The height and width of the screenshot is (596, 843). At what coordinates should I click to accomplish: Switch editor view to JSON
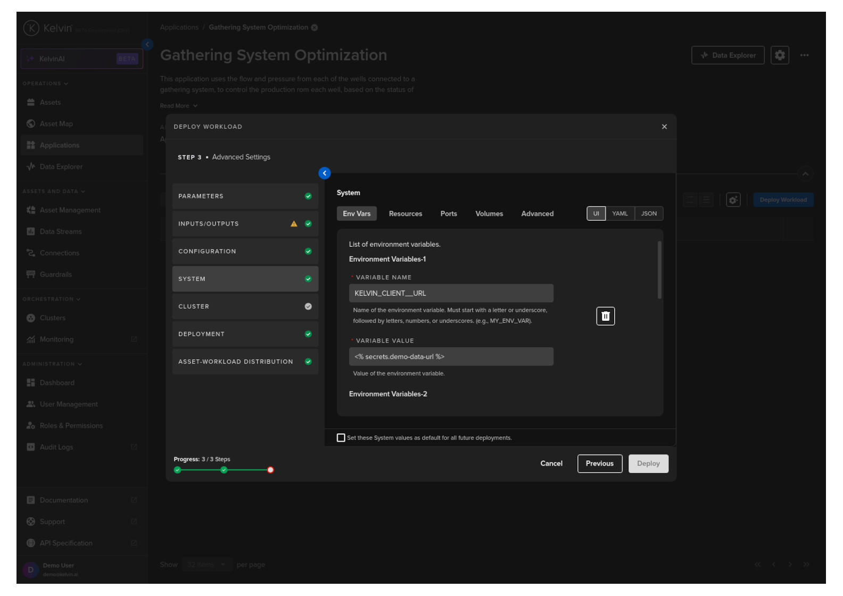[x=648, y=214]
